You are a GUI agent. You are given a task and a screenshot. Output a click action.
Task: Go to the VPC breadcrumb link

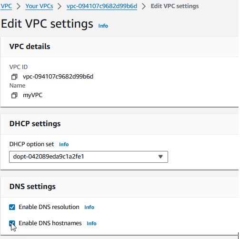tap(6, 6)
